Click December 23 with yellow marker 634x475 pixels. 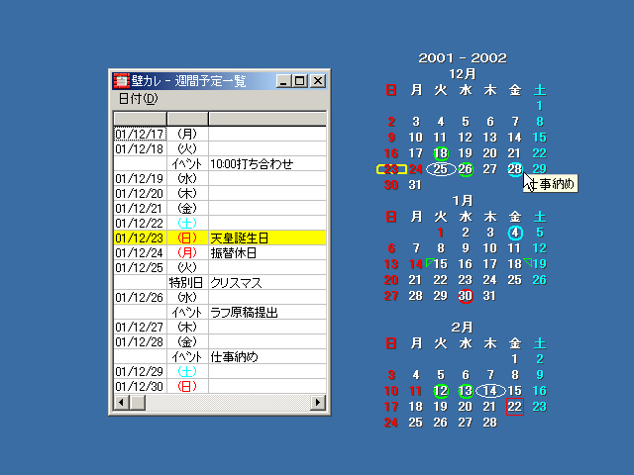(x=391, y=169)
